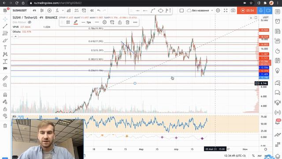Open SUSHIUSDT symbol search

(19, 11)
